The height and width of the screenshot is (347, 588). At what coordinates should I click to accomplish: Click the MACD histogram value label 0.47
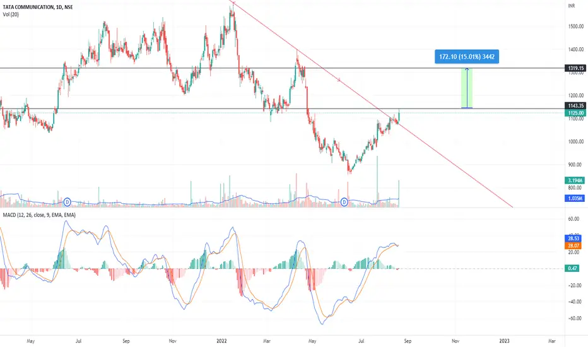coord(572,268)
